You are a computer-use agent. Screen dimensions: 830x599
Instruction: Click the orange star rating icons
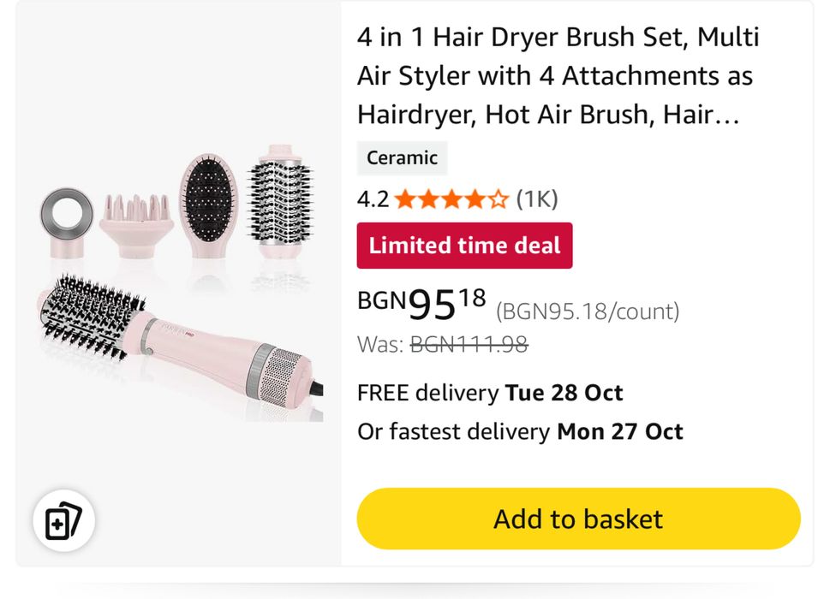coord(451,200)
